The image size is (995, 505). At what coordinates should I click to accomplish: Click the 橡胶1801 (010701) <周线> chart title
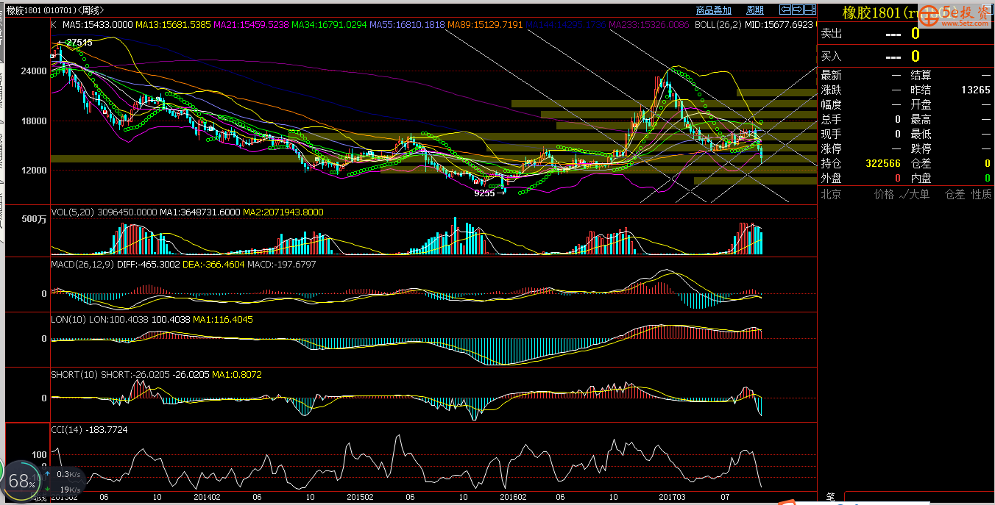[x=55, y=10]
